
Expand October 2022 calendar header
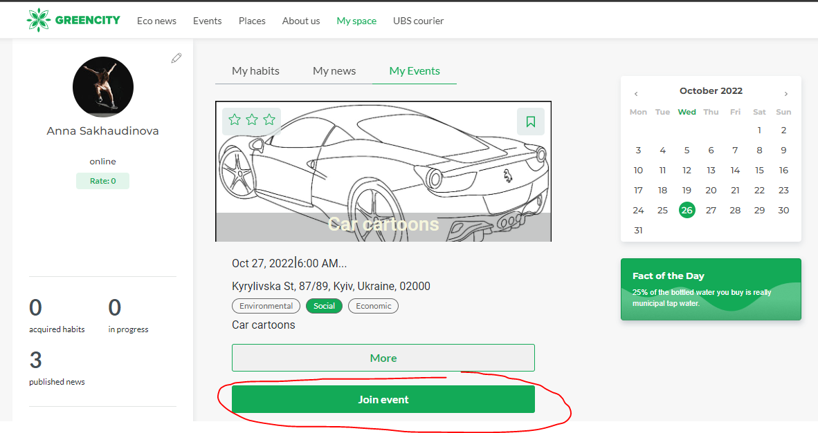[x=711, y=90]
